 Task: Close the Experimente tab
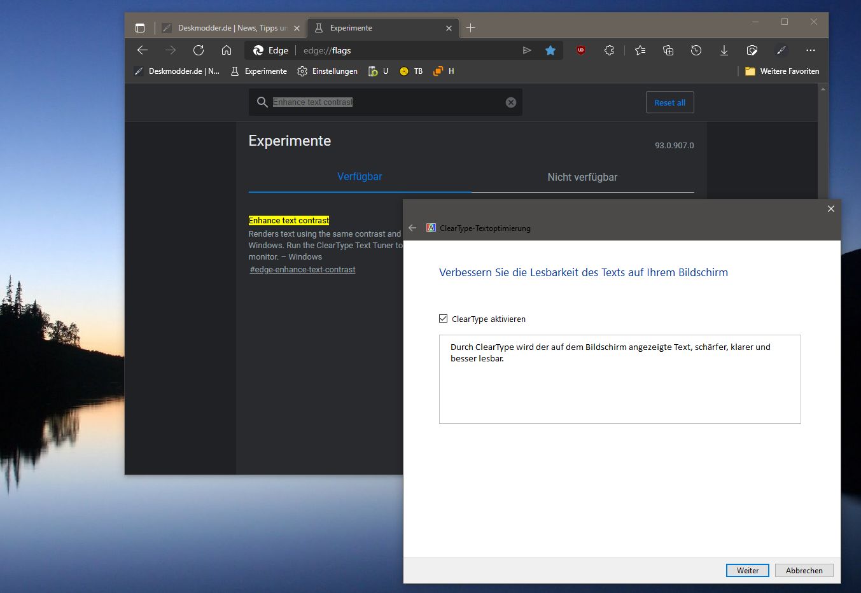(x=449, y=28)
